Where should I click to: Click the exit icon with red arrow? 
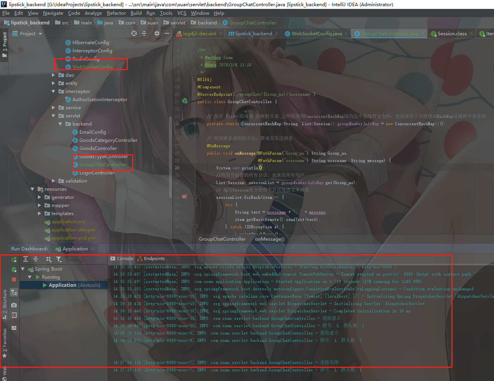14,315
